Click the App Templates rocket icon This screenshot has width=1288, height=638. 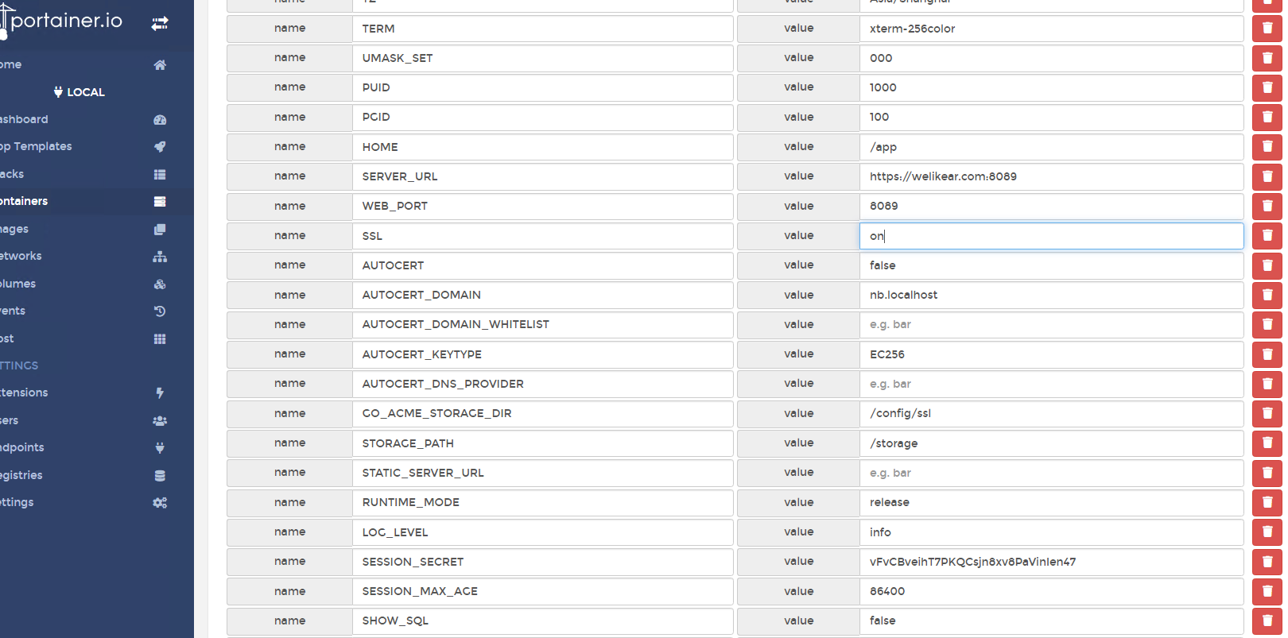point(160,147)
